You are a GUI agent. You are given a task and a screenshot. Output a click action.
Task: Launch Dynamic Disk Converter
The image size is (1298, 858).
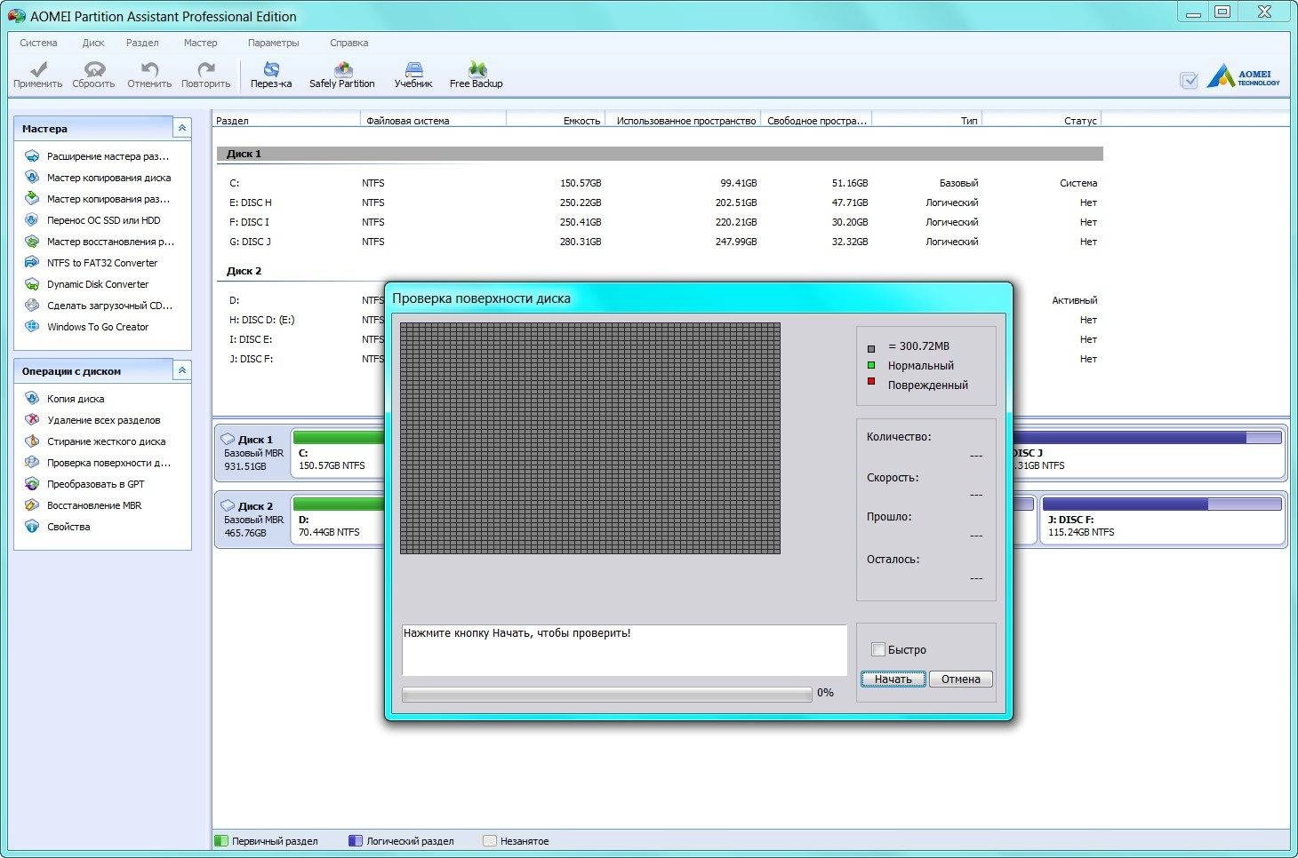click(x=87, y=284)
